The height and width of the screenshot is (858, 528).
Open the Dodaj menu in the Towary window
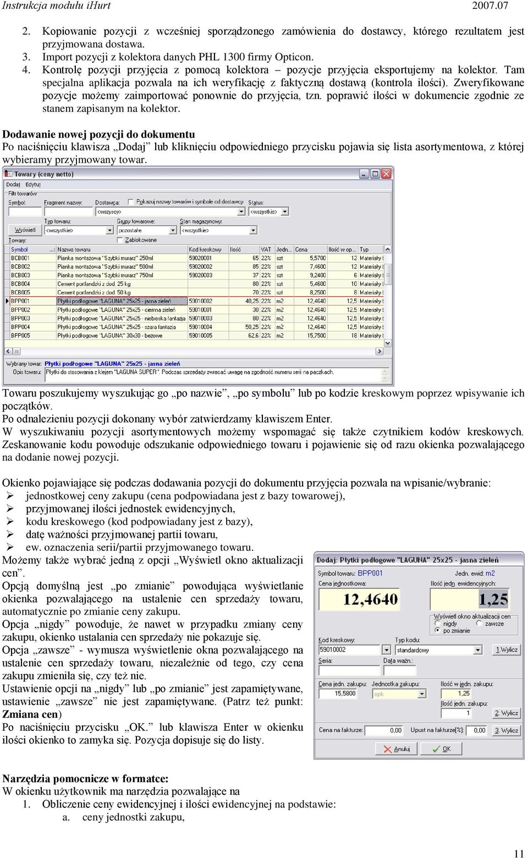[x=13, y=184]
